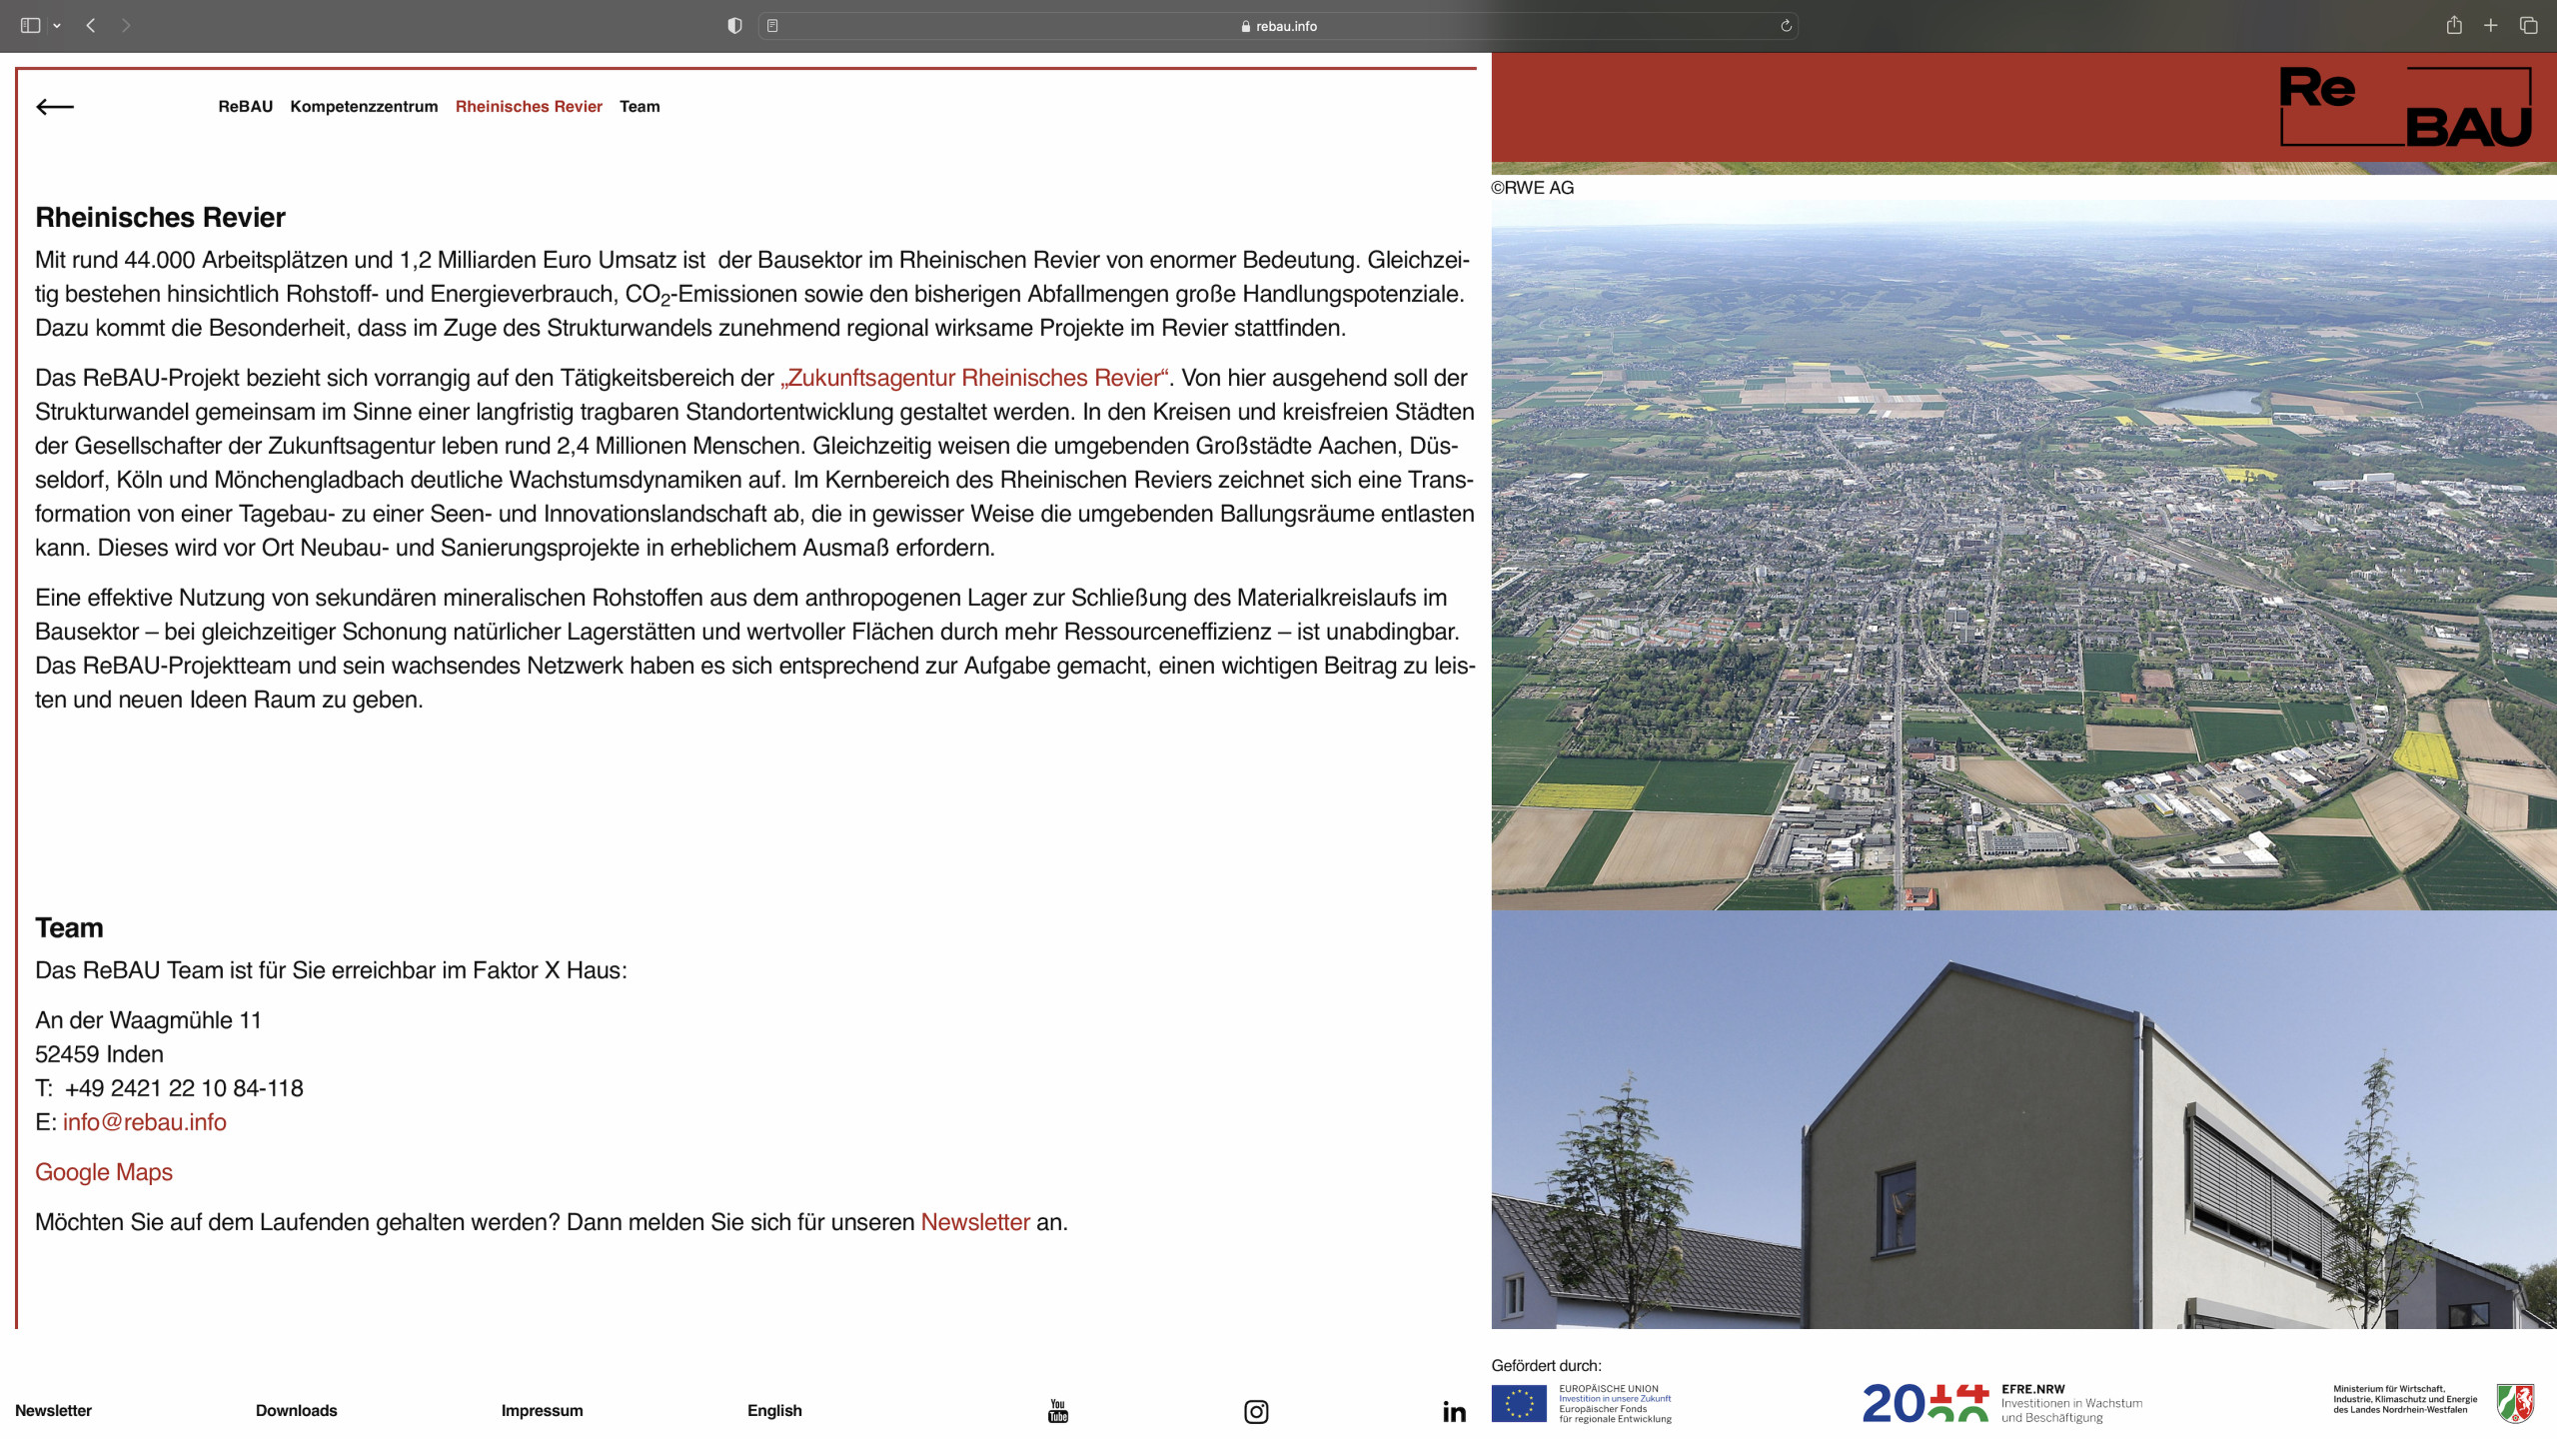Click the Team section heading
The height and width of the screenshot is (1439, 2557).
pyautogui.click(x=69, y=928)
